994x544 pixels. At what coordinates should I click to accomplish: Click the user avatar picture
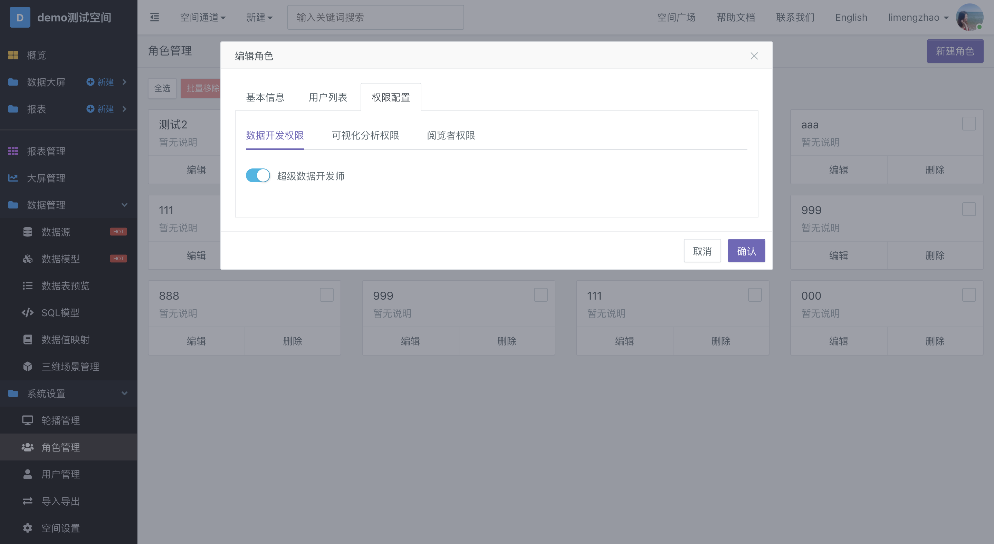pos(969,17)
